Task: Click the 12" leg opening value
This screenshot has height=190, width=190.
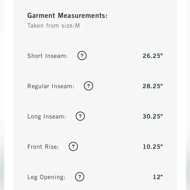Action: 158,177
